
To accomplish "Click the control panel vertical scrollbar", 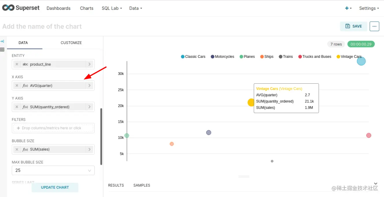I will (x=101, y=137).
